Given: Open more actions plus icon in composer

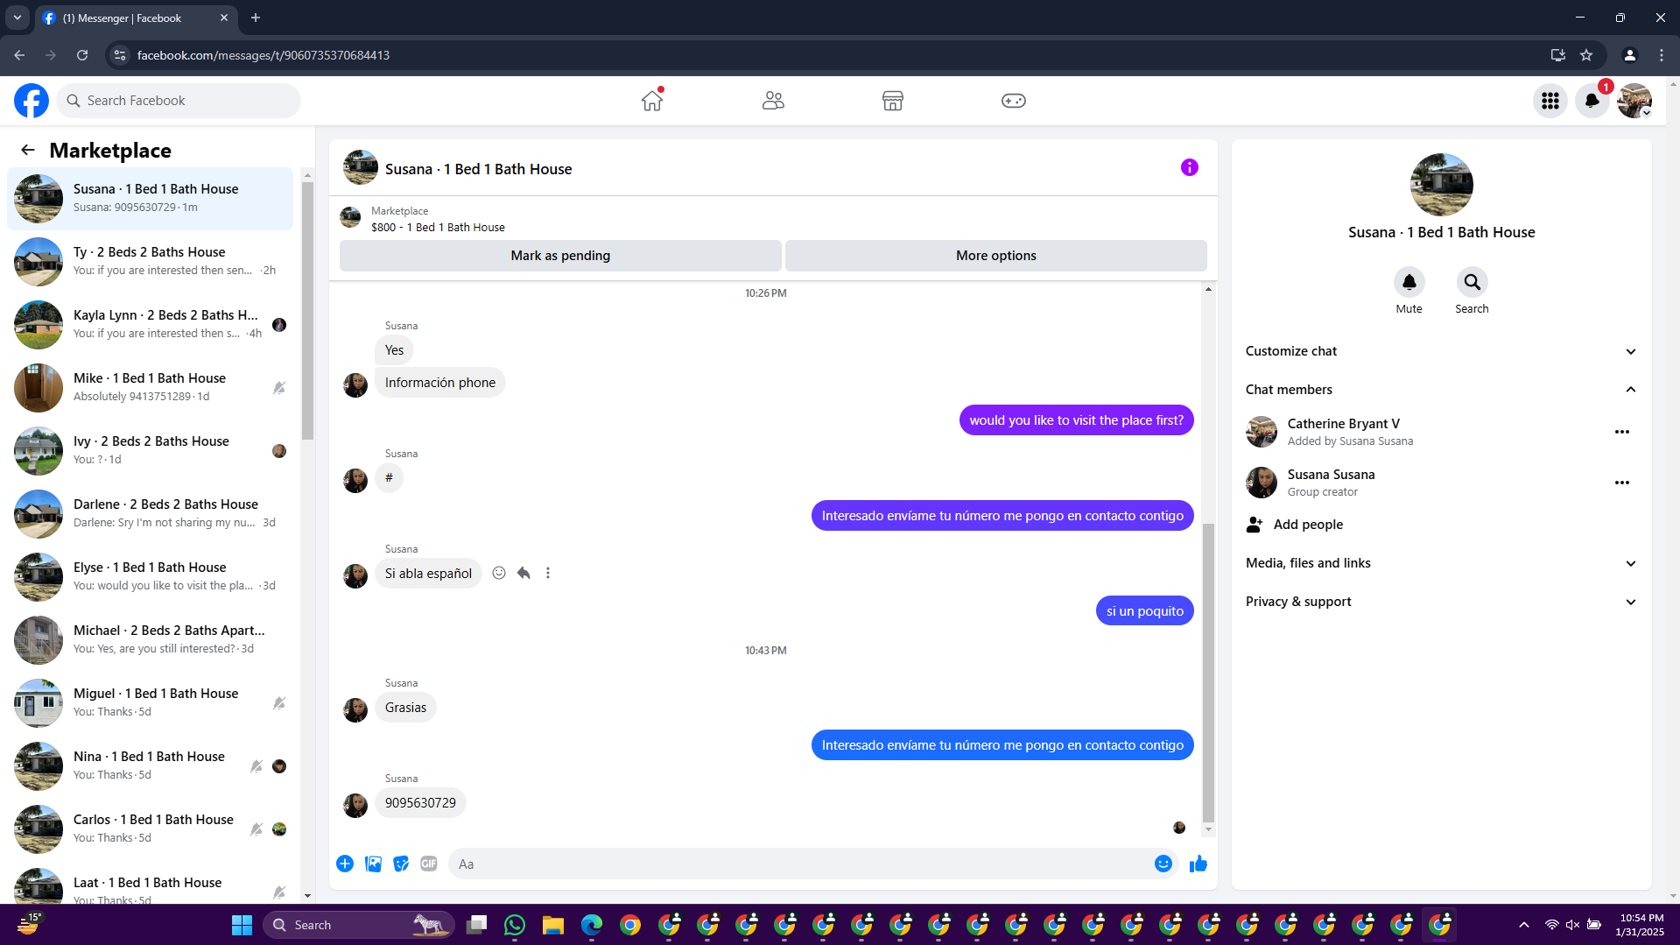Looking at the screenshot, I should click(345, 864).
